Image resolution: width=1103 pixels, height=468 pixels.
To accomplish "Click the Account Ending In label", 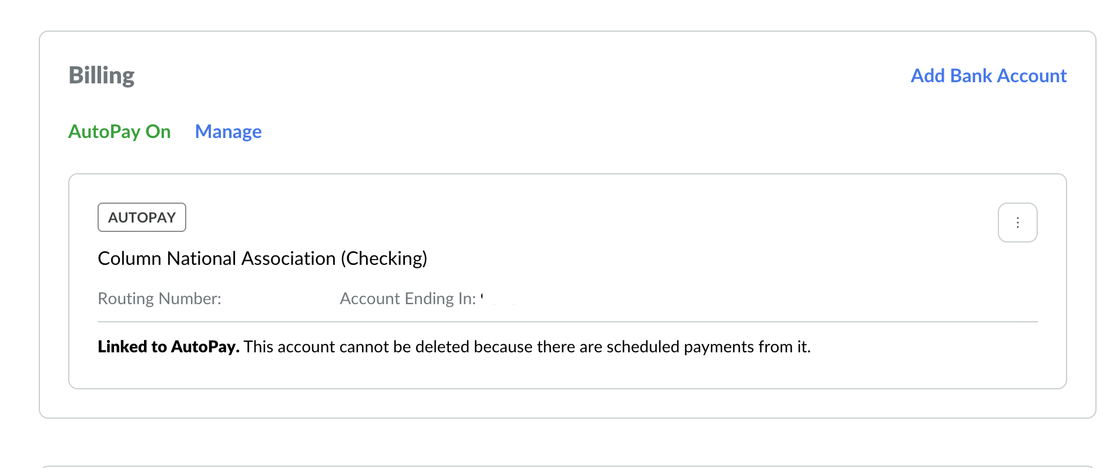I will (408, 298).
